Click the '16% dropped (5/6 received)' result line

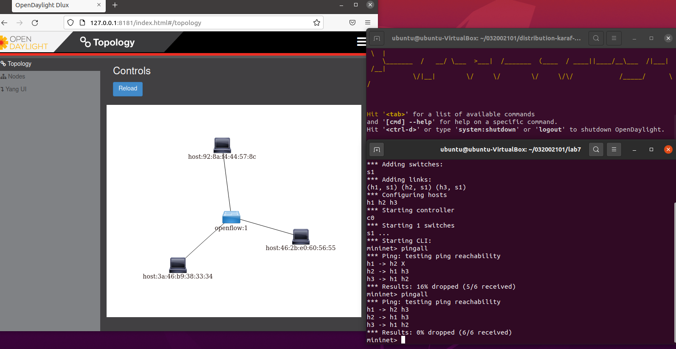(x=441, y=287)
